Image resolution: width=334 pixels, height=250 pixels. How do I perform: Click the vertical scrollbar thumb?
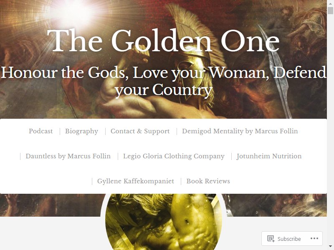(330, 10)
